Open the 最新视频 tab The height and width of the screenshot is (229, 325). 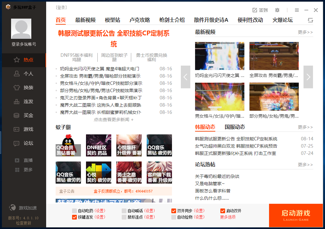point(85,20)
